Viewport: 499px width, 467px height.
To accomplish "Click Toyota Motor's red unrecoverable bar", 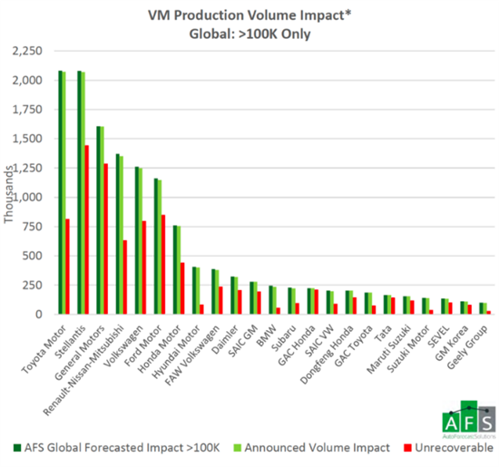I will point(67,267).
